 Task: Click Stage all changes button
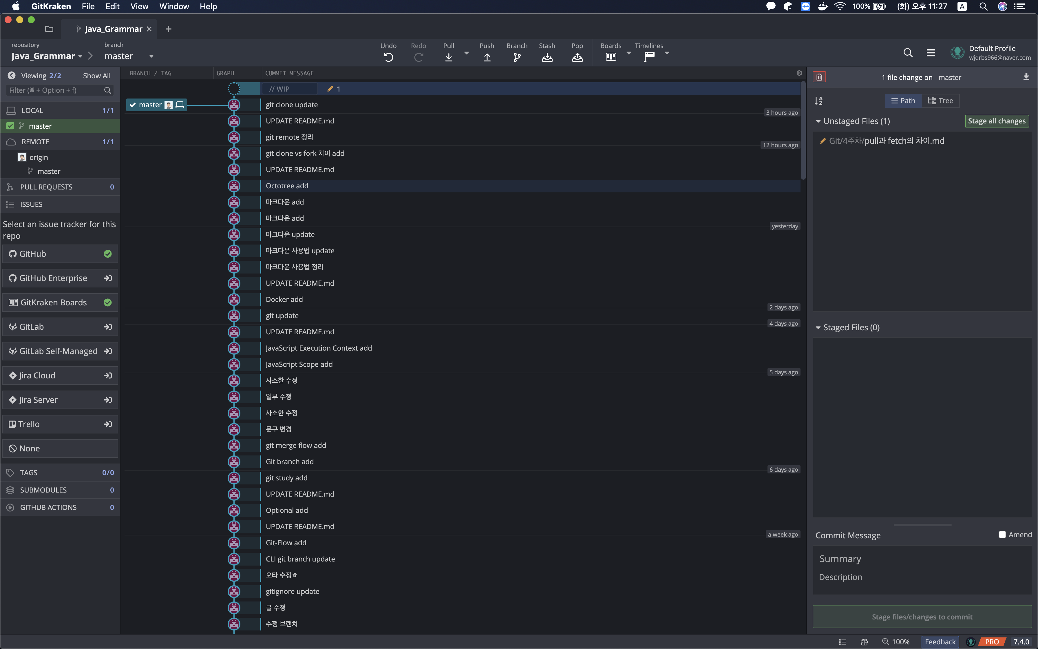(996, 121)
